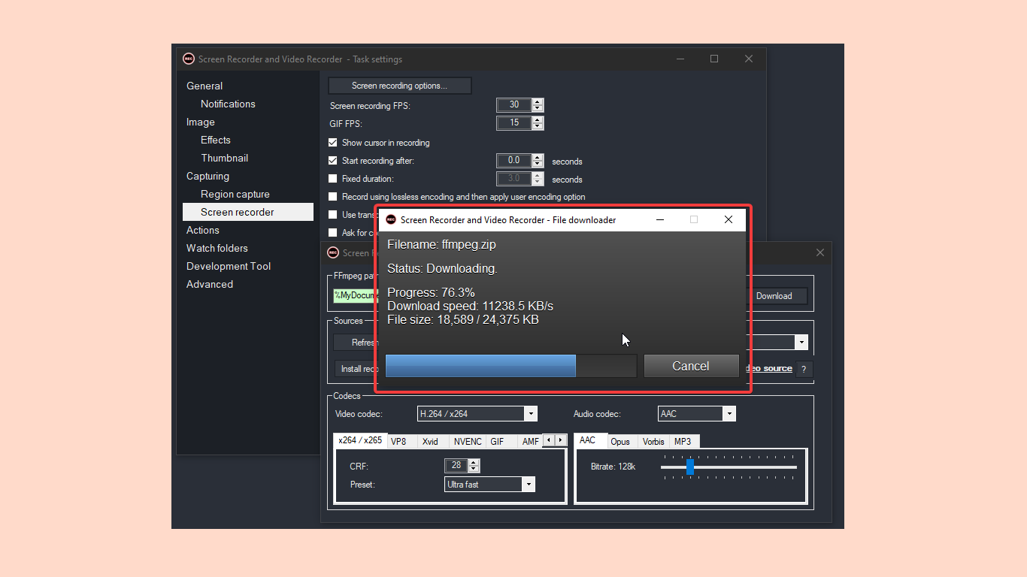Open the Preset Ultra fast dropdown
1027x577 pixels.
pyautogui.click(x=529, y=485)
